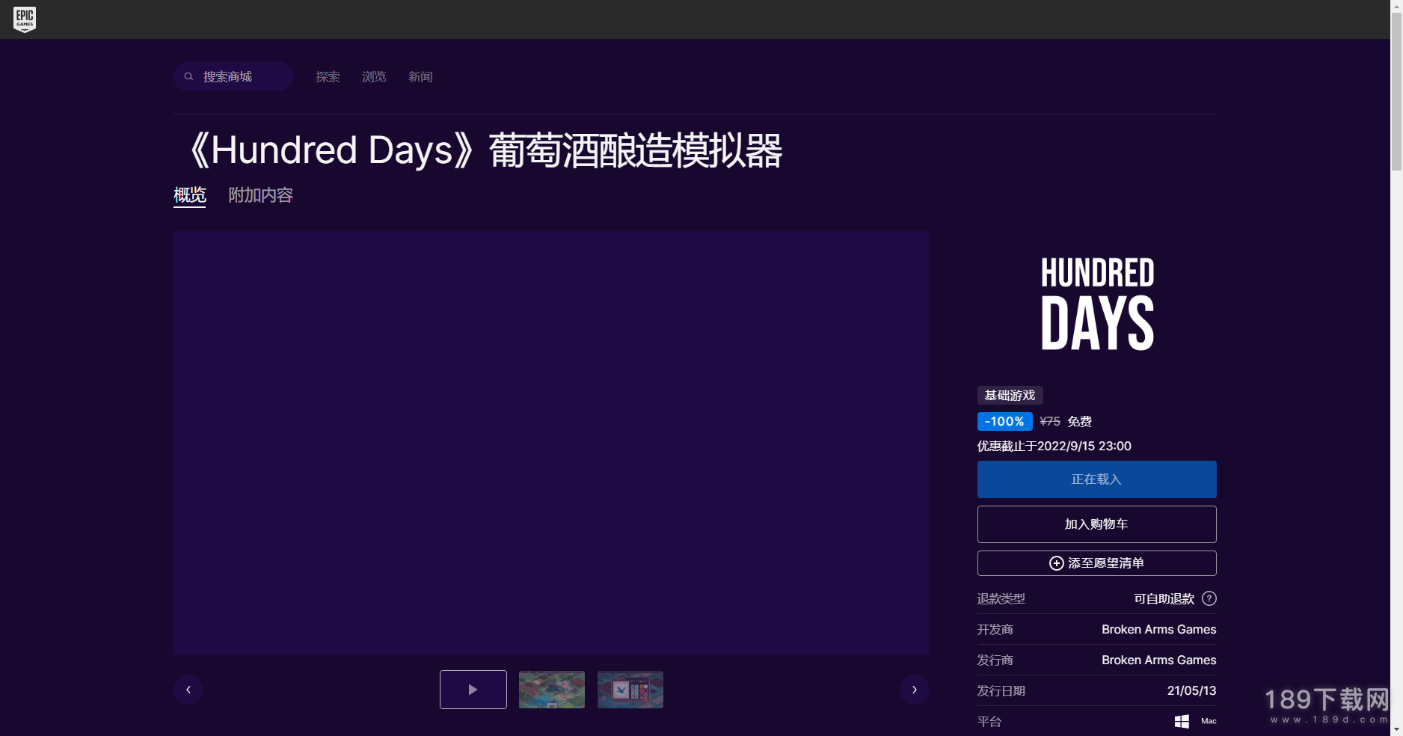Open the Epic Games logo home
Image resolution: width=1403 pixels, height=736 pixels.
click(25, 19)
